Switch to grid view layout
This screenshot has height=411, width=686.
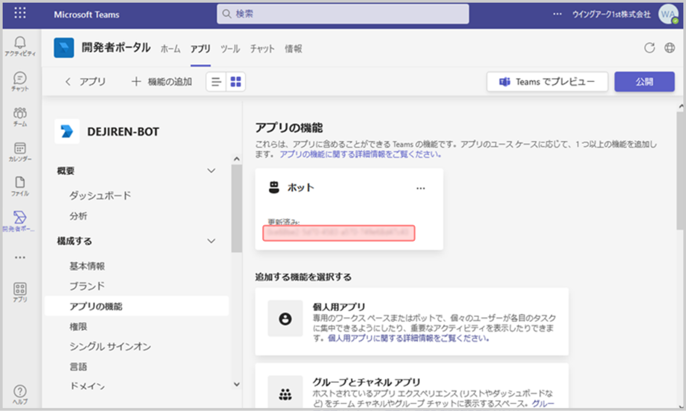236,82
